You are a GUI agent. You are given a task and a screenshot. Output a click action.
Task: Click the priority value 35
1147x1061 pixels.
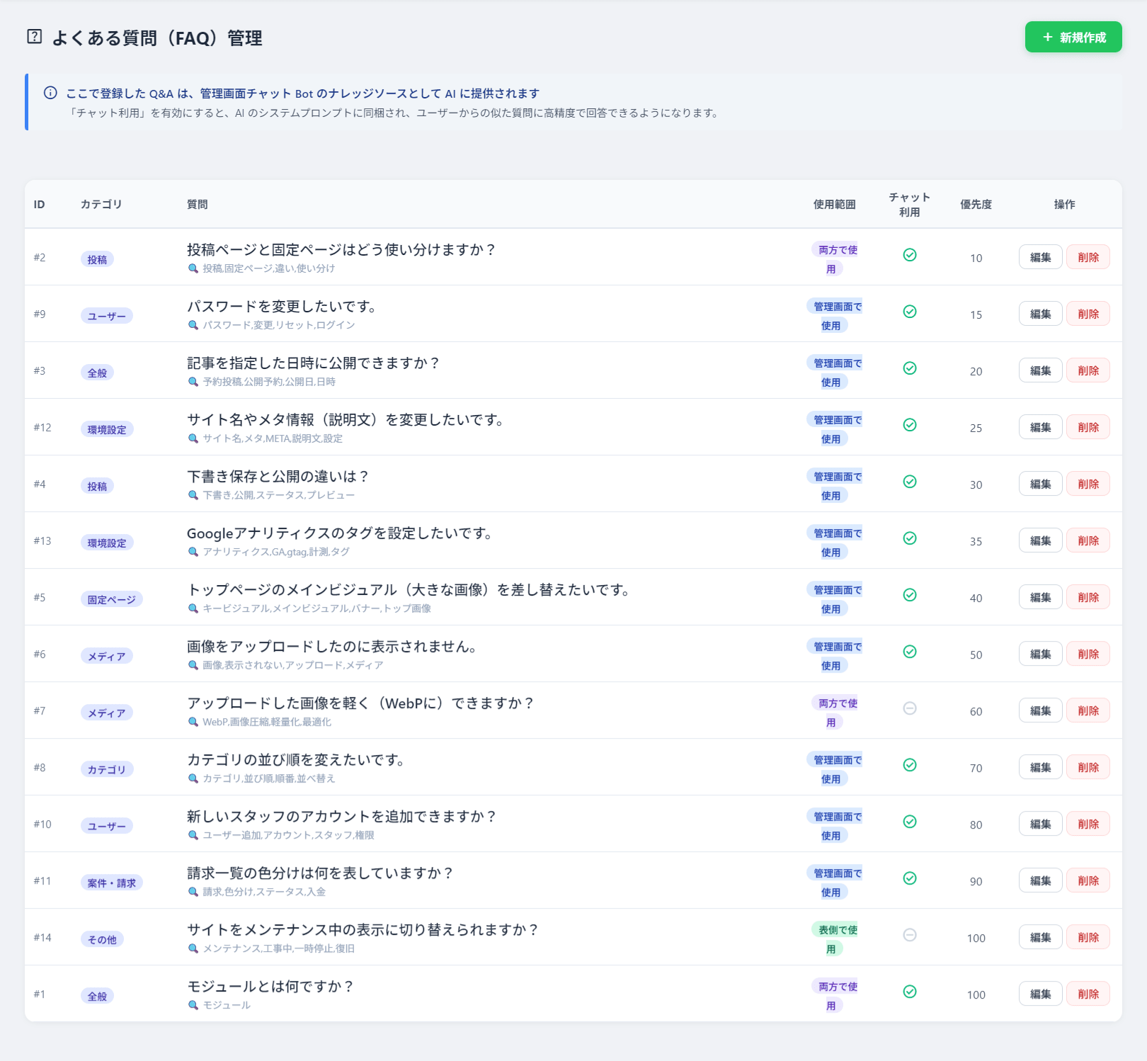point(976,541)
